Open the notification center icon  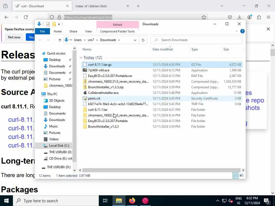click(x=267, y=201)
